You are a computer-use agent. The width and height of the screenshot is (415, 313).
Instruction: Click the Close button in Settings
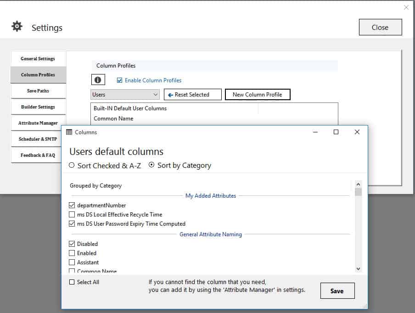pyautogui.click(x=380, y=27)
